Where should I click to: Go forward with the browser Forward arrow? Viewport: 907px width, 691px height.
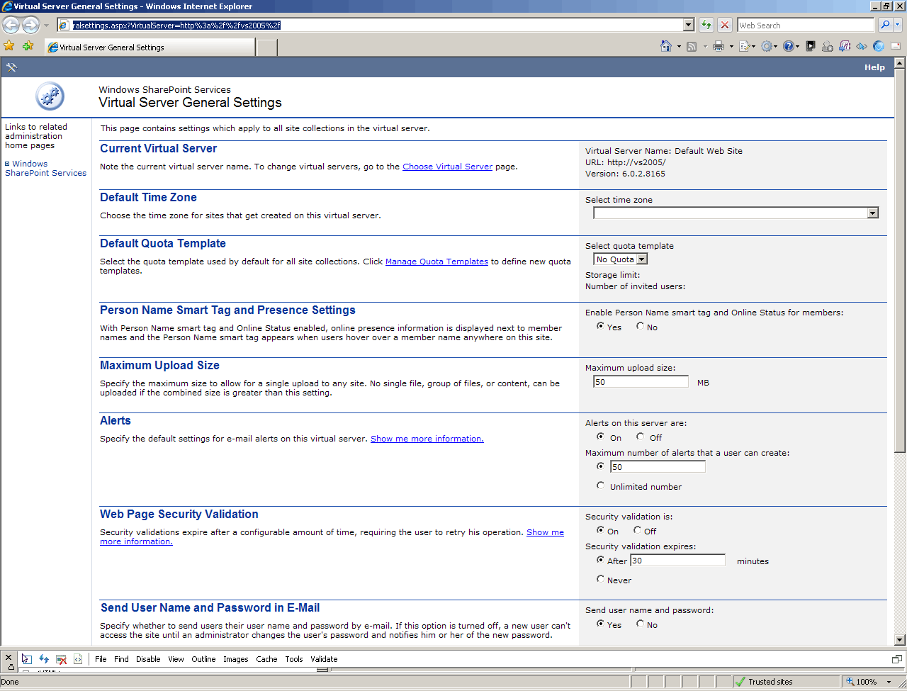point(30,25)
